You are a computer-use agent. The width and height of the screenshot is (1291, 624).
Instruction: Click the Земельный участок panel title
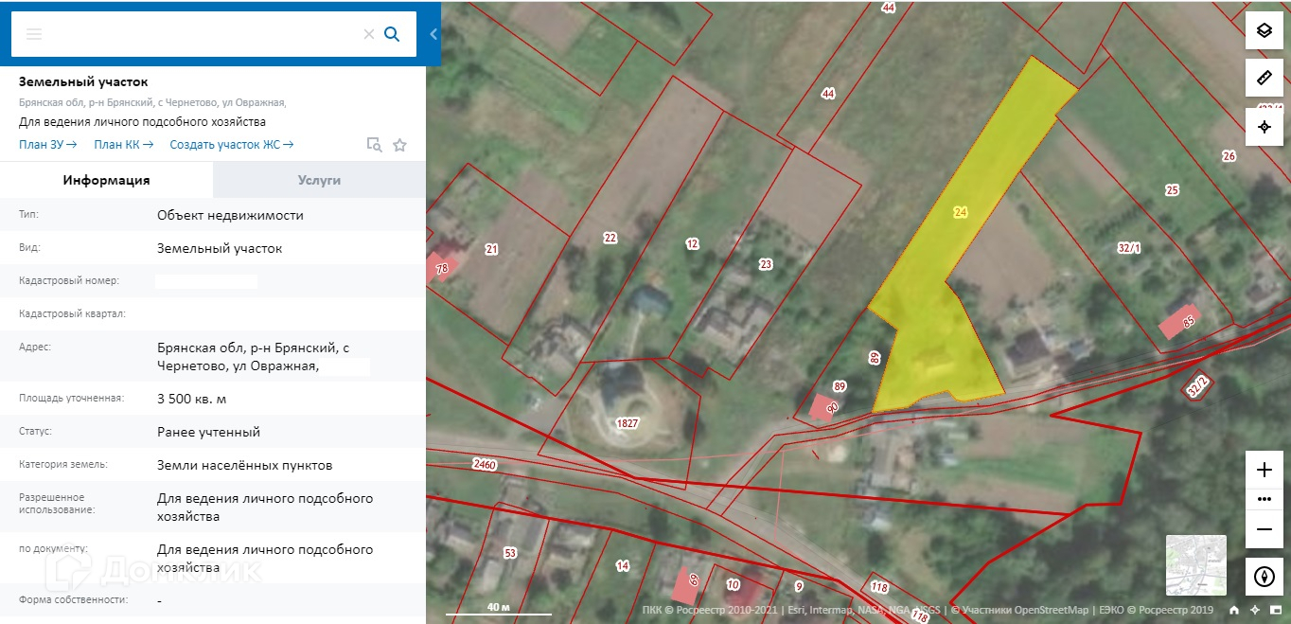[83, 82]
